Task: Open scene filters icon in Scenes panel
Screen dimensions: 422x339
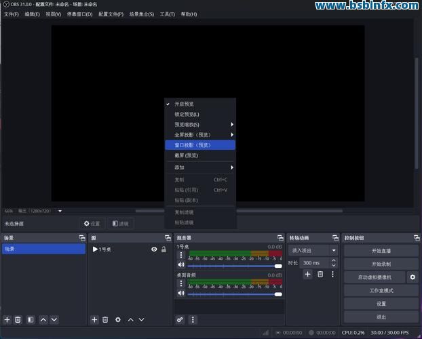Action: (x=31, y=319)
